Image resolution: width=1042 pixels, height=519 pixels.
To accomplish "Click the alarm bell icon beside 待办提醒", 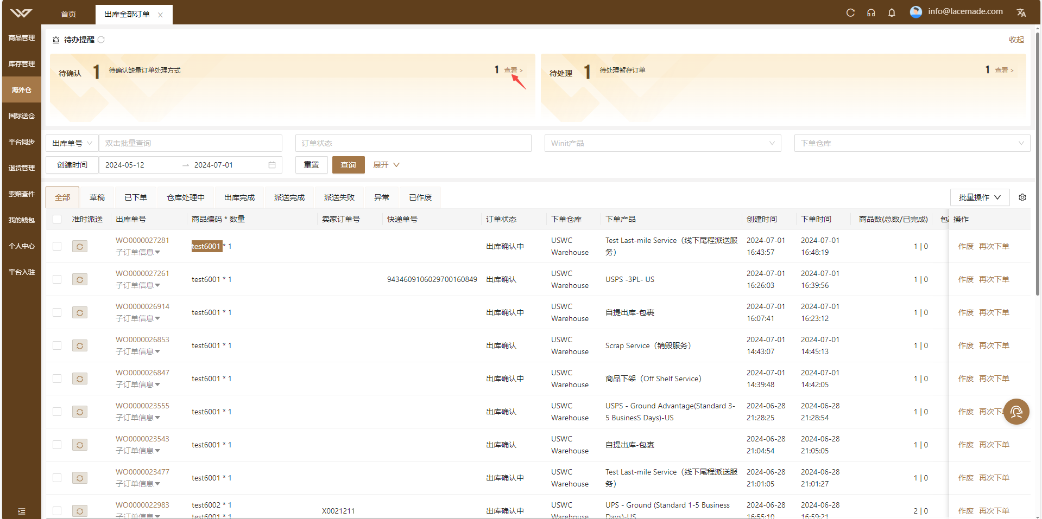I will pos(56,40).
